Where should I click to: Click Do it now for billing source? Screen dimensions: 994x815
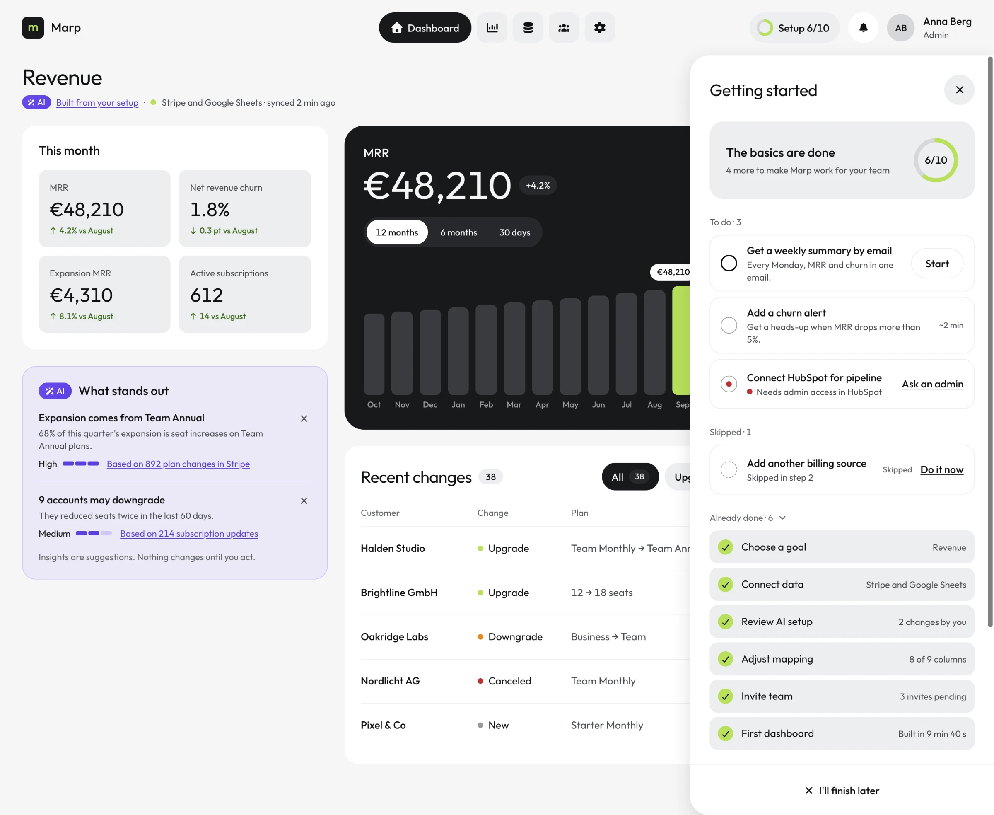[942, 469]
